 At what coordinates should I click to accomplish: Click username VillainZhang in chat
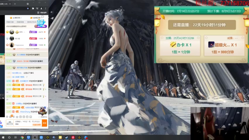coord(25,112)
